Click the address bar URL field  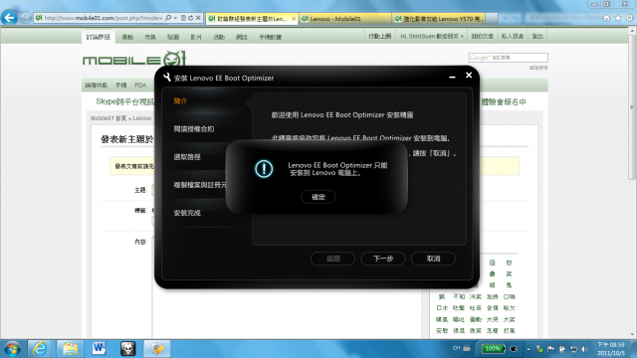coord(103,18)
